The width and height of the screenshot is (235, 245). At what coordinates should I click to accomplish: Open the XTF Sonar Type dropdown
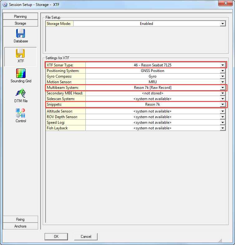click(223, 65)
